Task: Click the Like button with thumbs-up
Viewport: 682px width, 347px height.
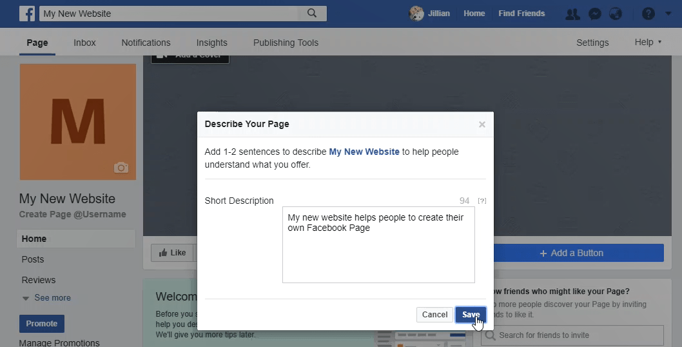Action: (172, 253)
